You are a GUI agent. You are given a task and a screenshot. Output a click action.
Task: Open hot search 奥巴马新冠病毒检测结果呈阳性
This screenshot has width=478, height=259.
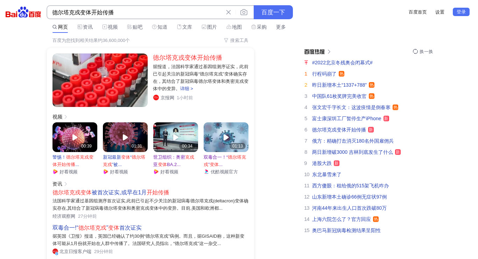tap(346, 230)
